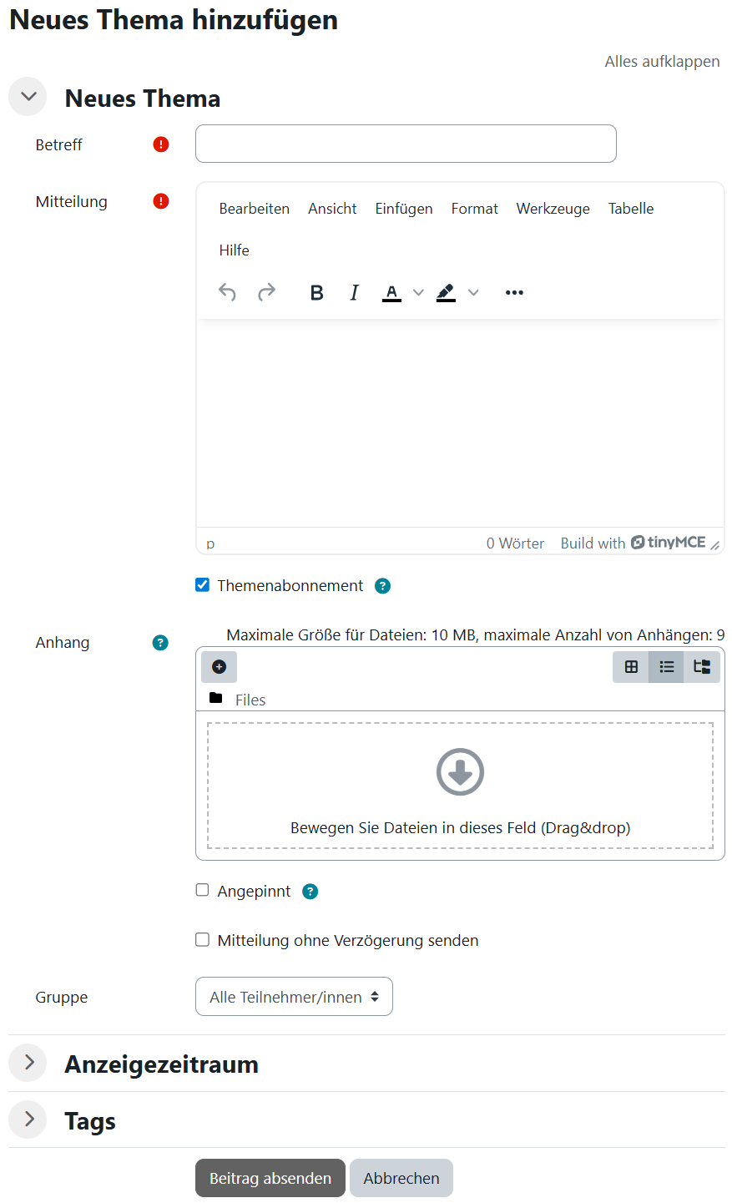Add a file with the plus icon
Viewport: 732px width, 1203px height.
pyautogui.click(x=219, y=667)
